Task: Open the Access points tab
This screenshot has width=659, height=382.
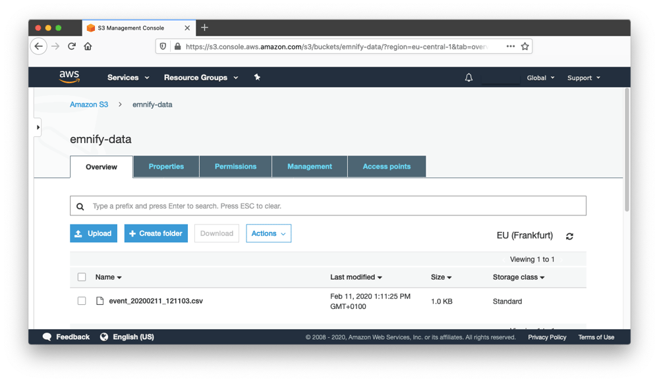Action: [387, 167]
